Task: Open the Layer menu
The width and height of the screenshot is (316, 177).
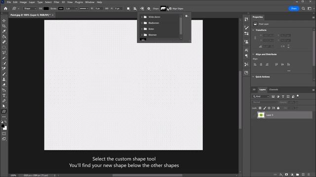Action: (32, 2)
